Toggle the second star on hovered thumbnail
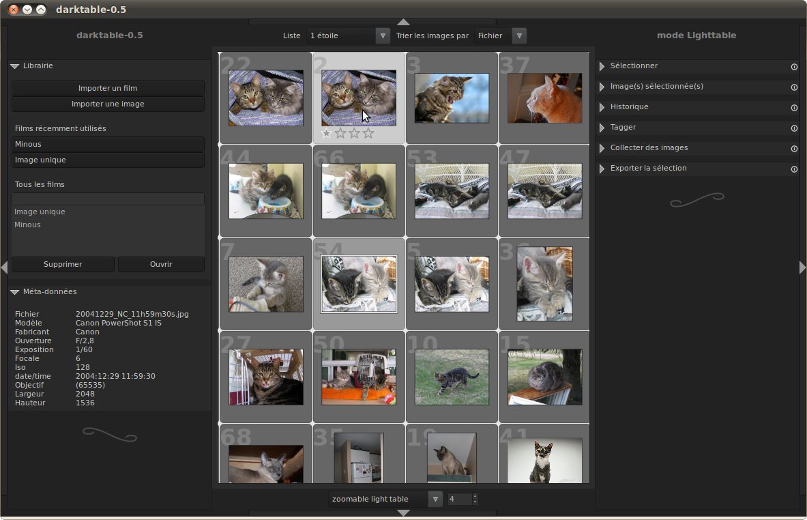Screen dimensions: 807x520 [x=340, y=134]
